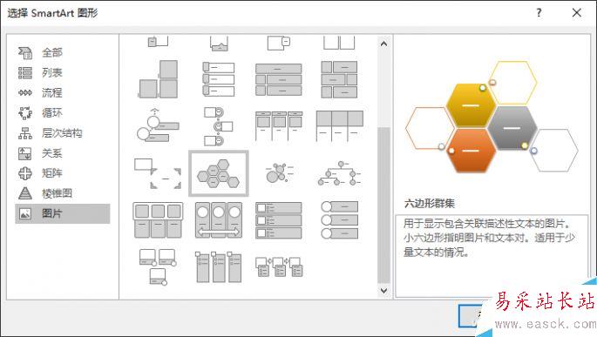Choose the picture strip with captions below layout
The height and width of the screenshot is (337, 597).
(x=339, y=126)
